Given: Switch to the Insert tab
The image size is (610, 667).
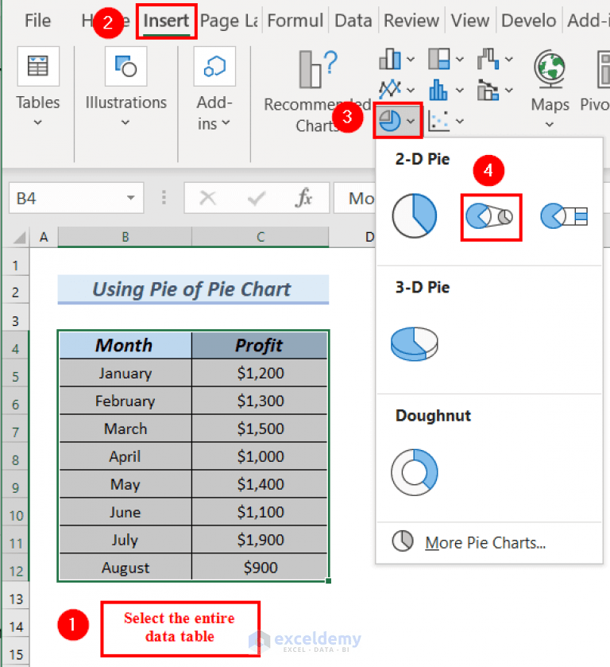Looking at the screenshot, I should point(166,21).
